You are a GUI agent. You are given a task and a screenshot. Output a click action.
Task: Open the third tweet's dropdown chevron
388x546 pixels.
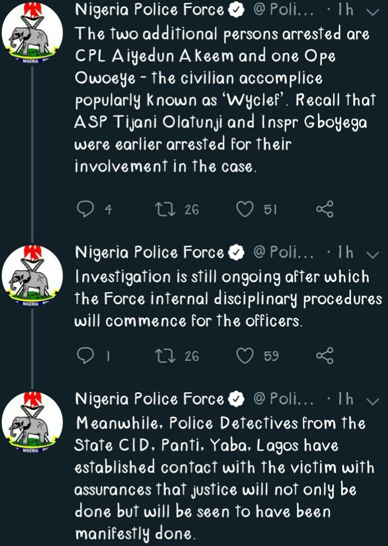(373, 401)
